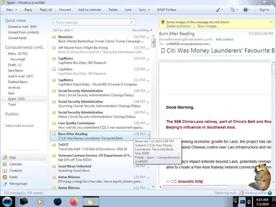Click the Windows Live Mail taskbar button
276x207 pixels.
pos(91,202)
